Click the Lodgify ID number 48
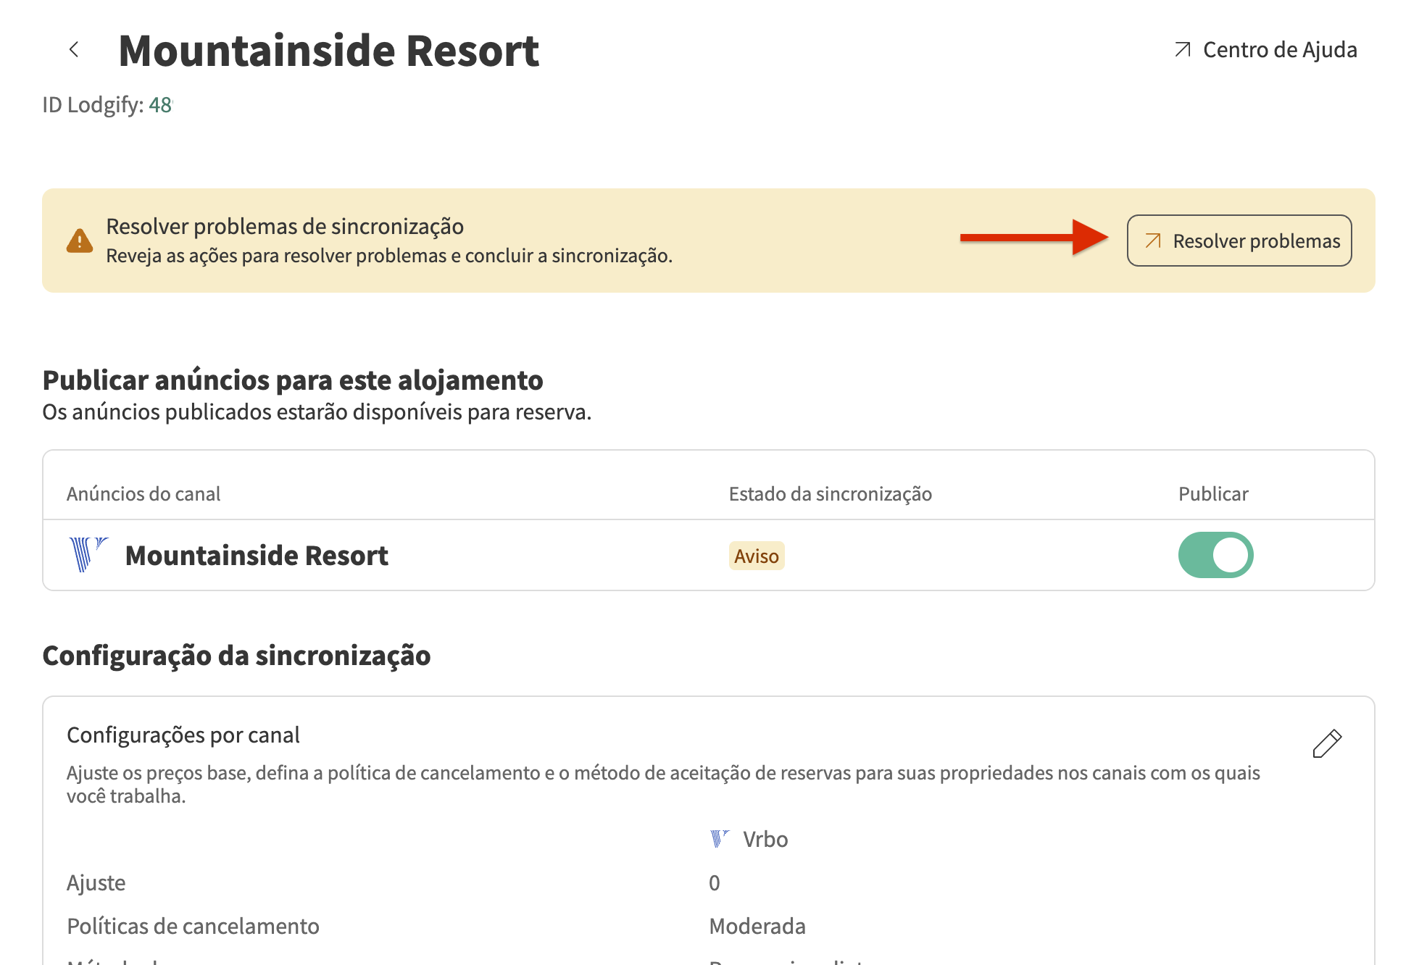This screenshot has height=965, width=1419. click(x=160, y=105)
